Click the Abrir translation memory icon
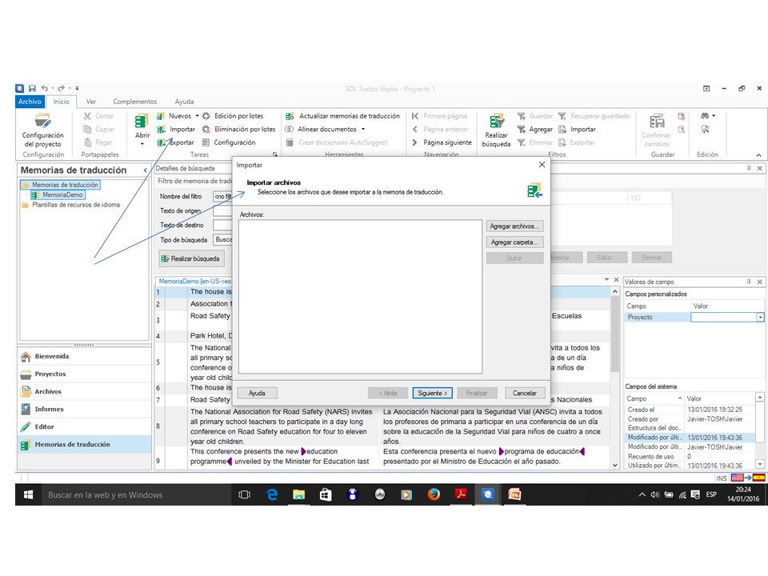 142,121
